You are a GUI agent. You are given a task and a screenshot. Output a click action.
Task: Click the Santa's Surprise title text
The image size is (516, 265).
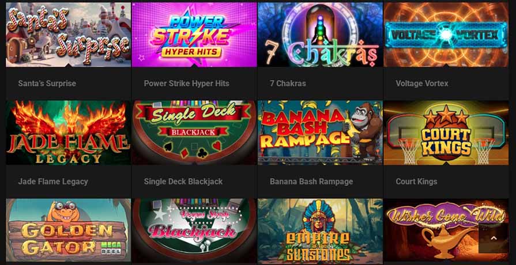pyautogui.click(x=47, y=84)
